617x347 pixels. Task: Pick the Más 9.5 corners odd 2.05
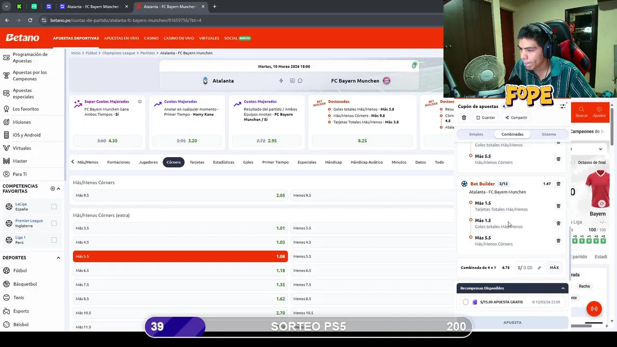click(180, 195)
